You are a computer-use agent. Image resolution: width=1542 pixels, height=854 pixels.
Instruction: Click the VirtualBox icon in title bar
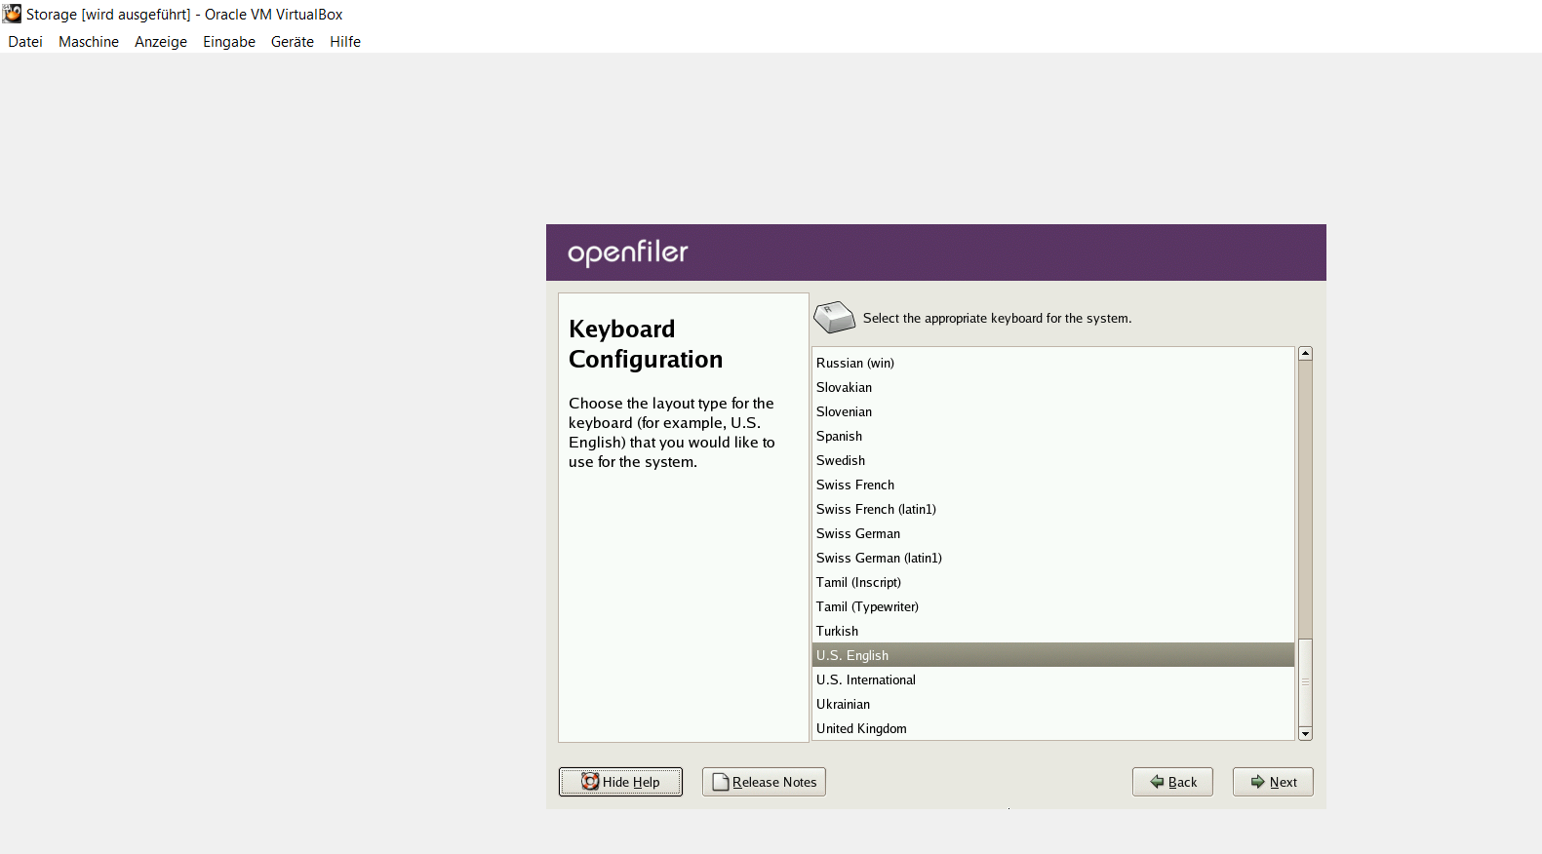(12, 14)
